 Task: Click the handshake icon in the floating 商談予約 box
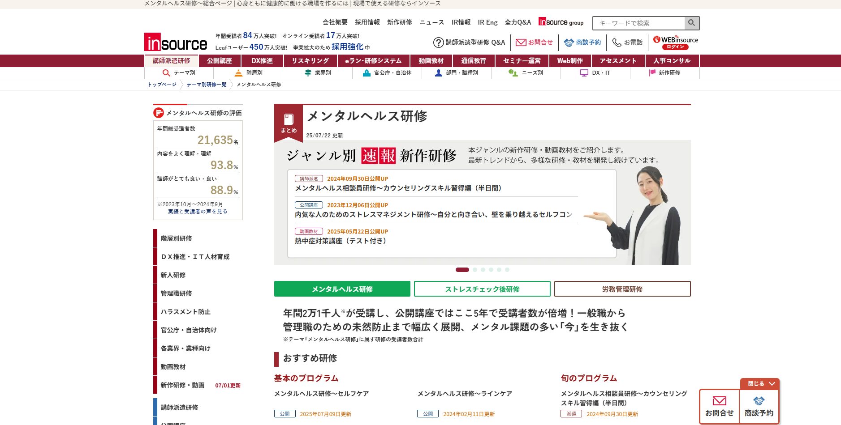point(759,401)
